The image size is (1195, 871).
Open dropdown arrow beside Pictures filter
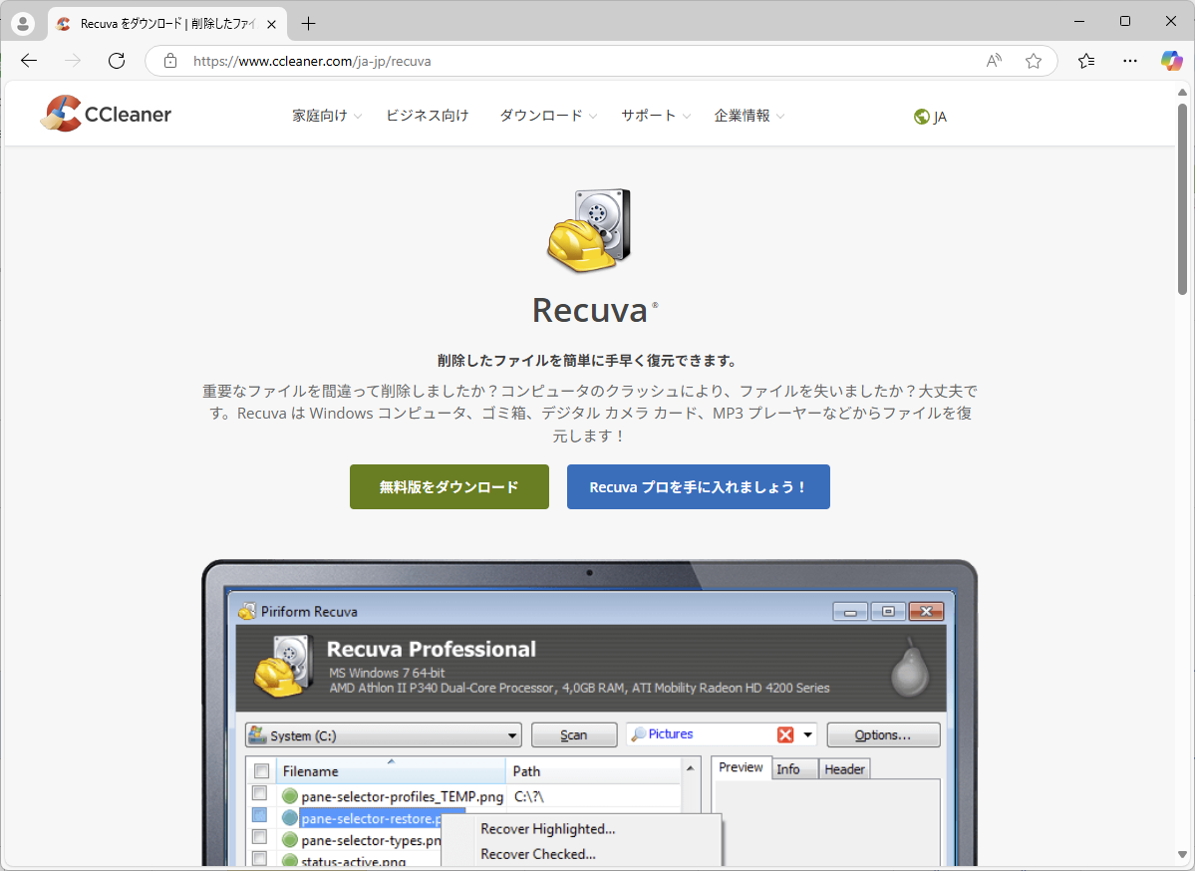coord(808,734)
